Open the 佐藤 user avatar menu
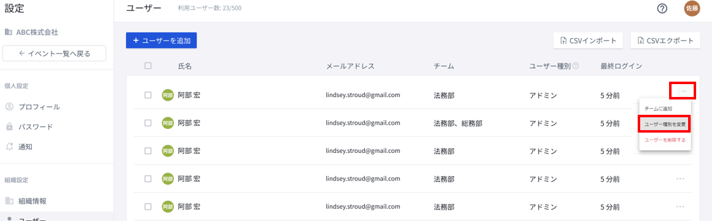 (692, 8)
